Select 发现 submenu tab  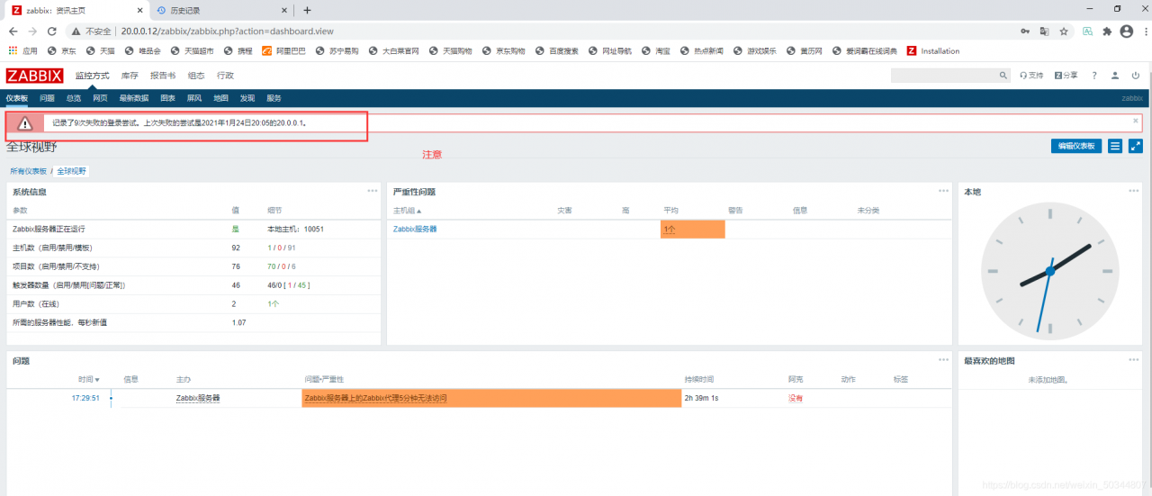[248, 98]
